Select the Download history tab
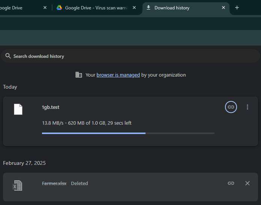This screenshot has height=205, width=261. coord(180,8)
